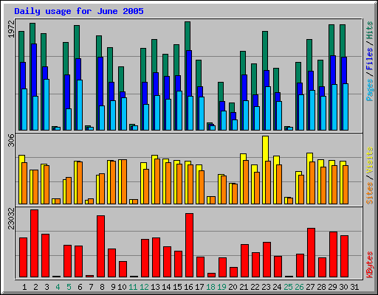378x295 pixels.
Task: Click green weekend day 19 label
Action: point(221,287)
